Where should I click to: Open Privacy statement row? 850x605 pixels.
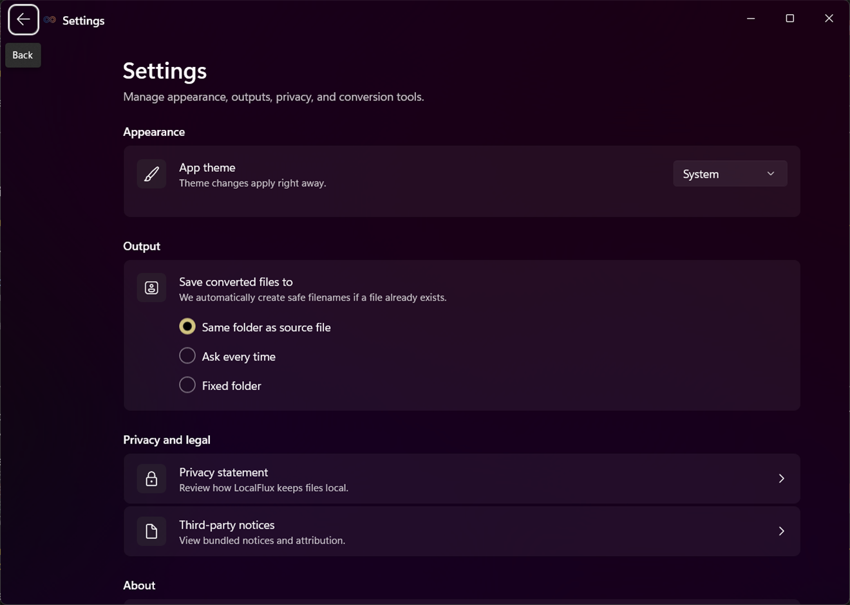pyautogui.click(x=462, y=479)
